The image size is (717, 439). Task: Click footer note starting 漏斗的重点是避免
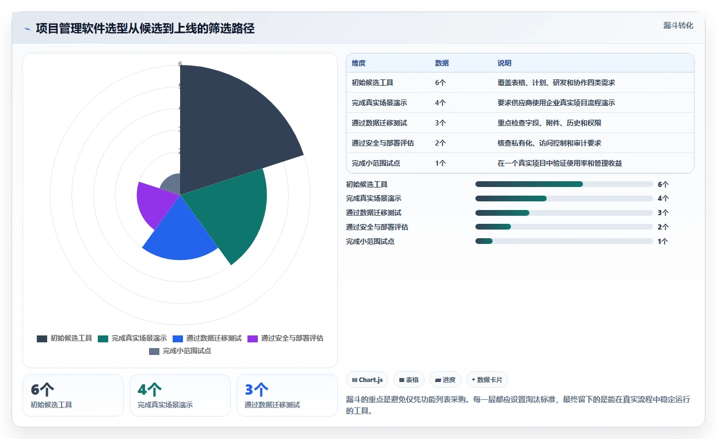tap(518, 405)
